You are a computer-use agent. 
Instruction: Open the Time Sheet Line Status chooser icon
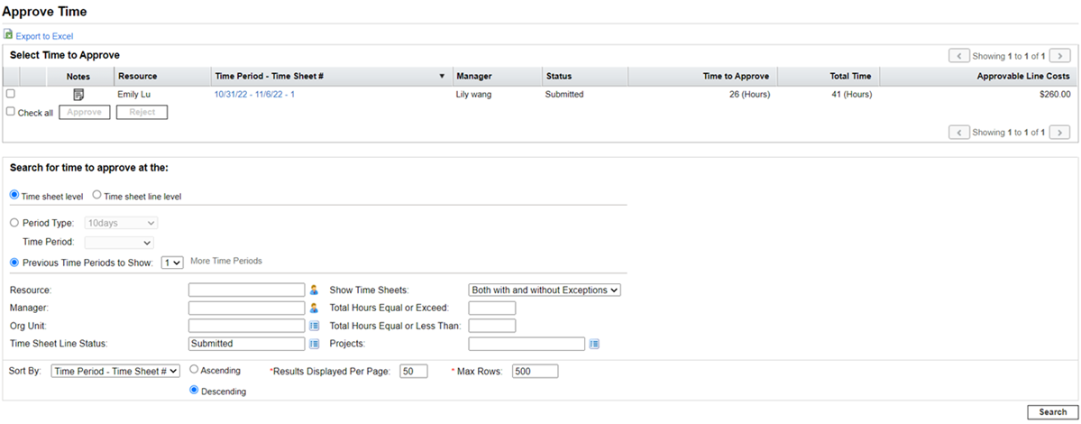(x=315, y=344)
